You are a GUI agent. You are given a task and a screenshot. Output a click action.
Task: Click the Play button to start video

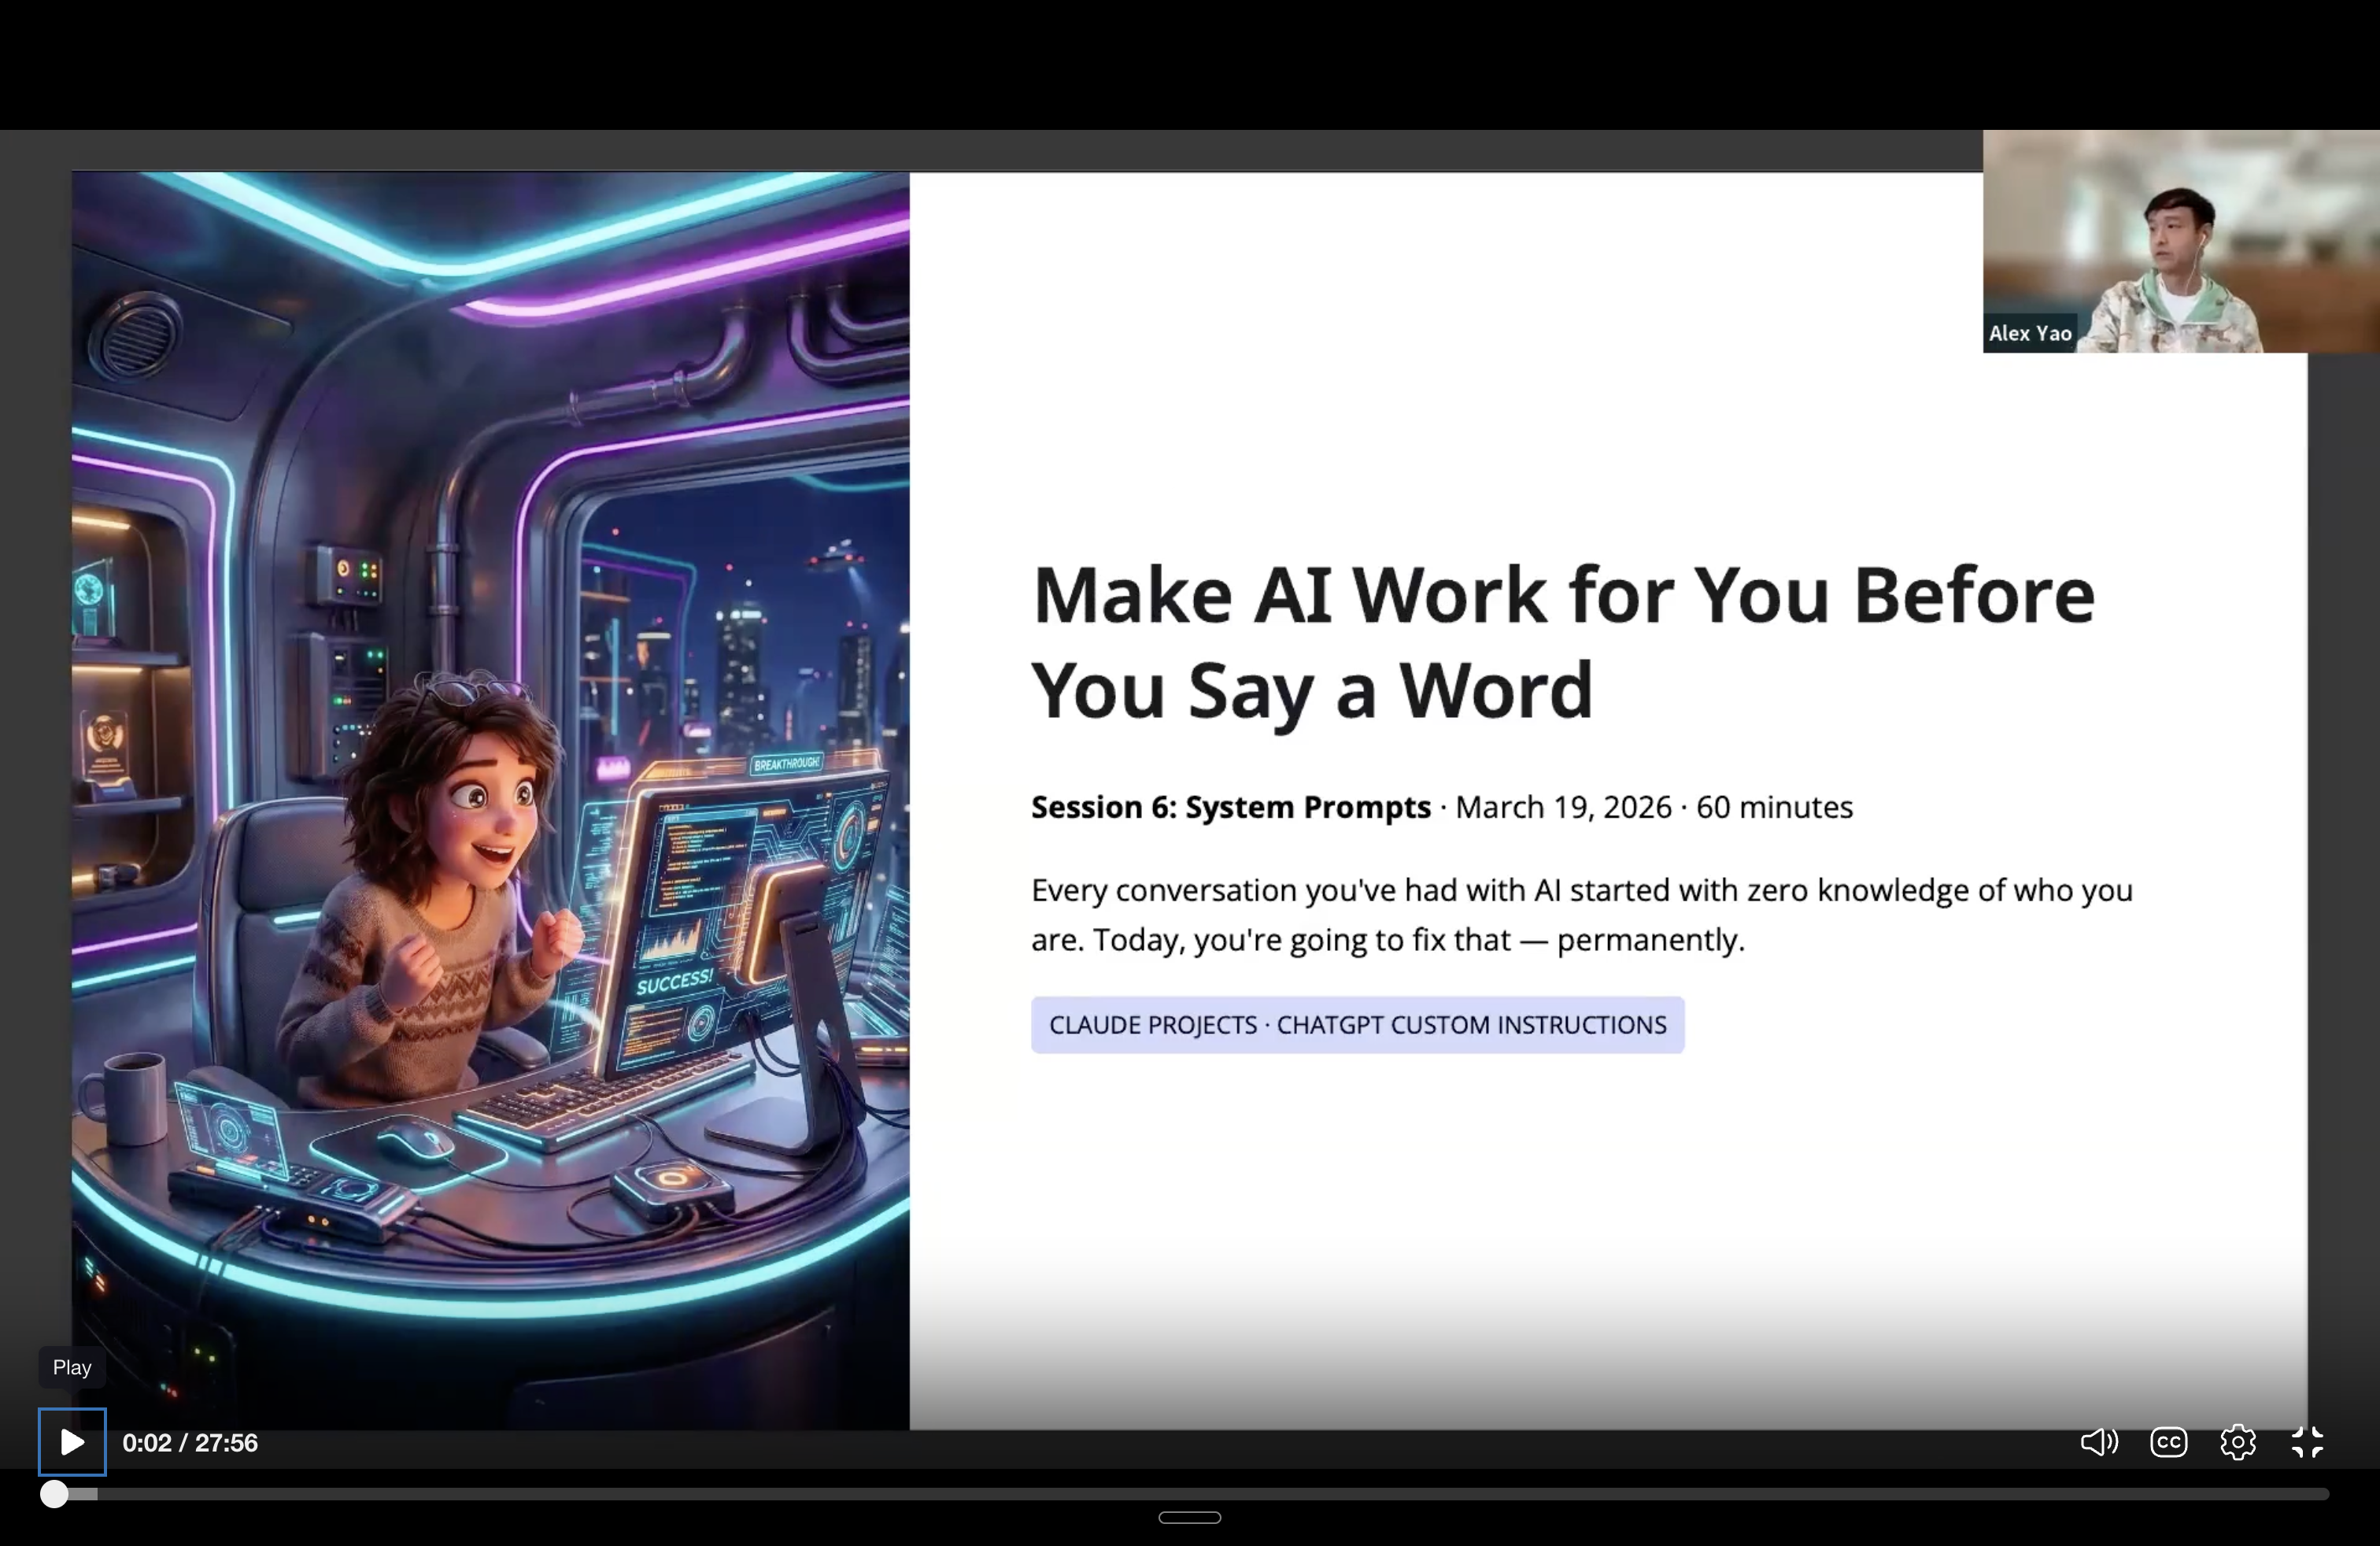click(x=72, y=1442)
